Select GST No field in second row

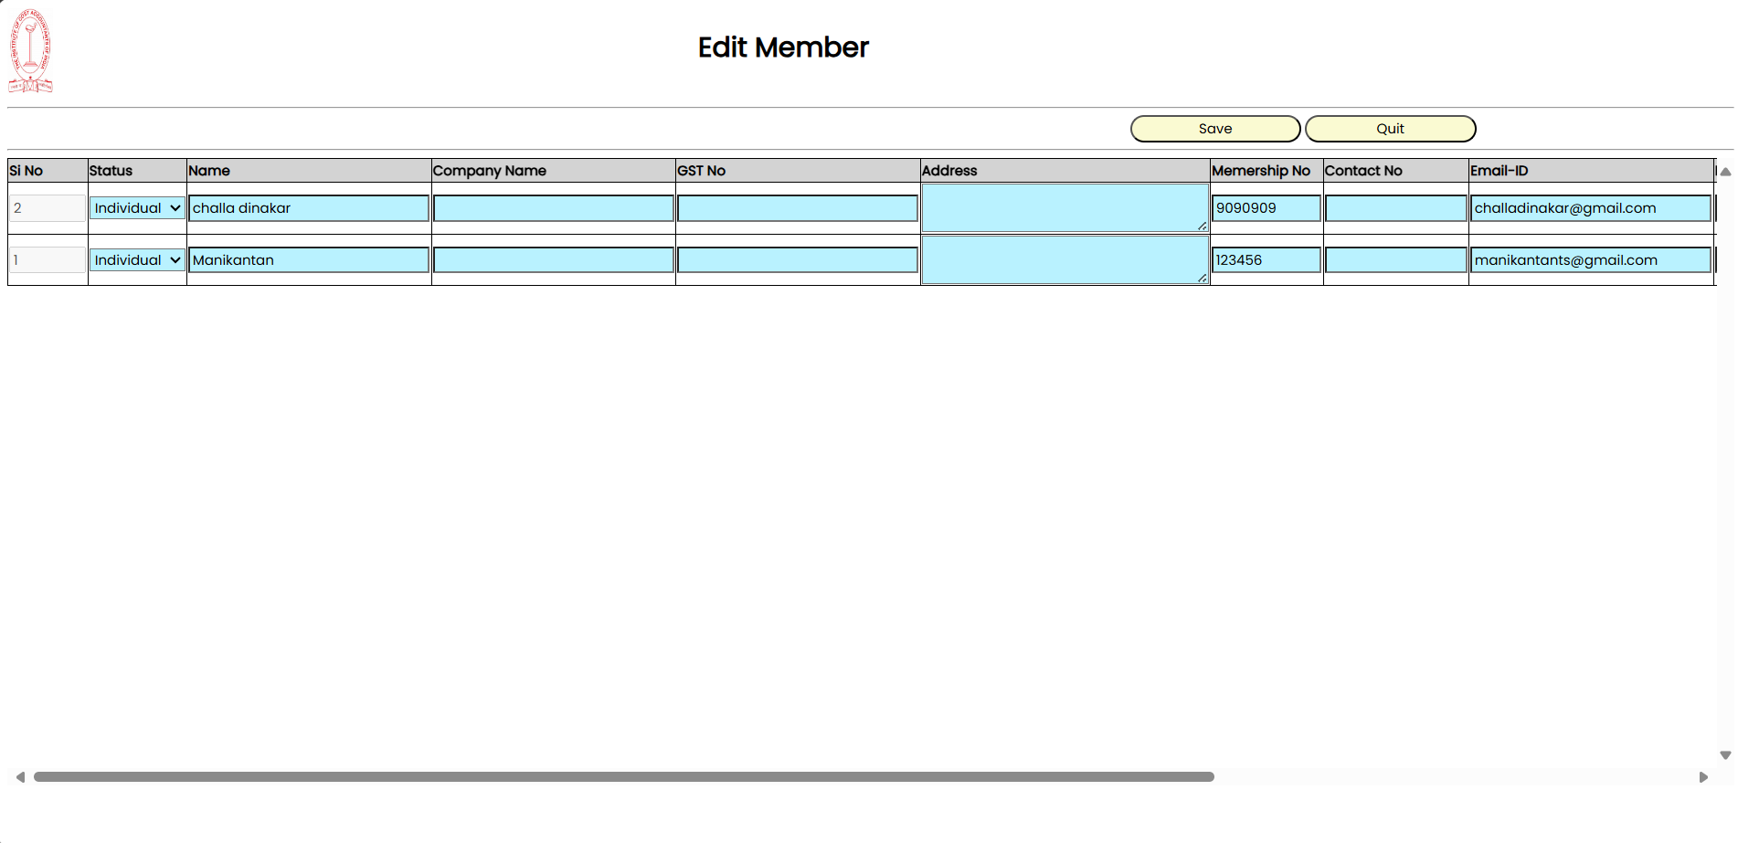point(797,260)
